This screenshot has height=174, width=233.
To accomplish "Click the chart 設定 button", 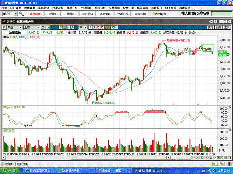I will point(210,27).
